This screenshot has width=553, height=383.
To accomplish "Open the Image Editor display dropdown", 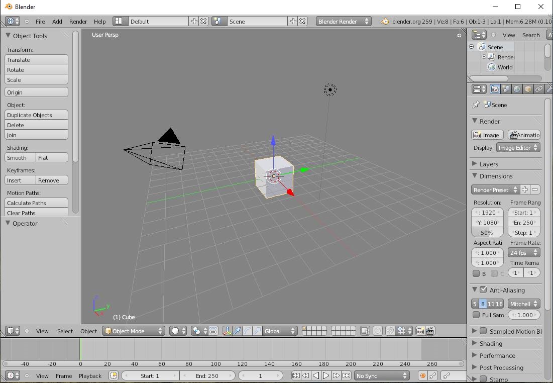I will click(518, 148).
